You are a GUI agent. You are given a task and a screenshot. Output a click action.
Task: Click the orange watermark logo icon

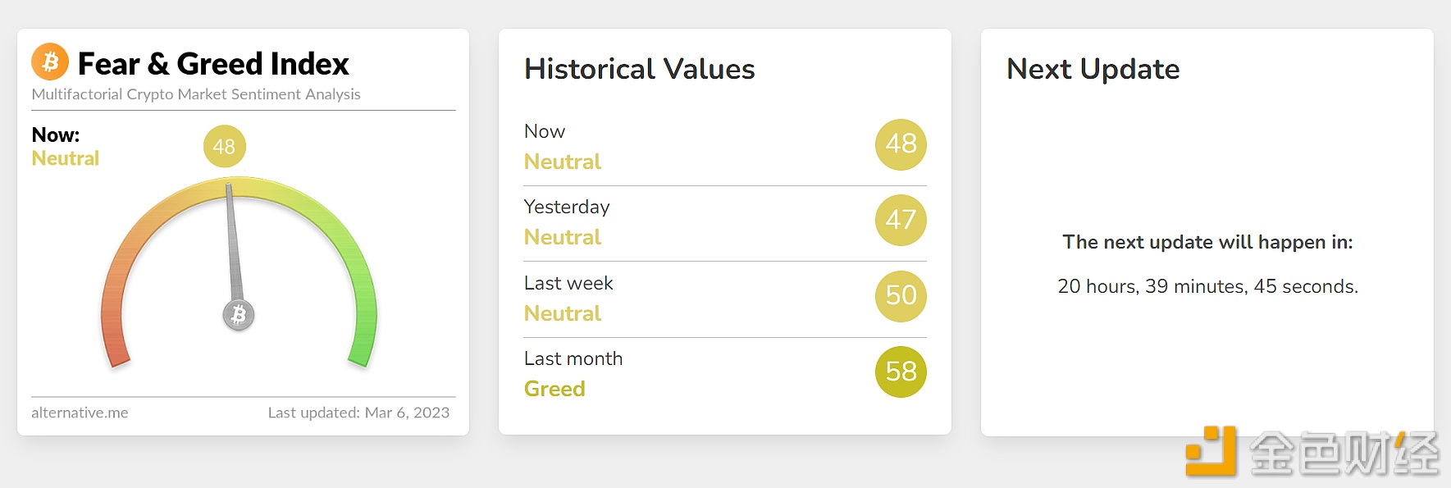click(x=1211, y=450)
